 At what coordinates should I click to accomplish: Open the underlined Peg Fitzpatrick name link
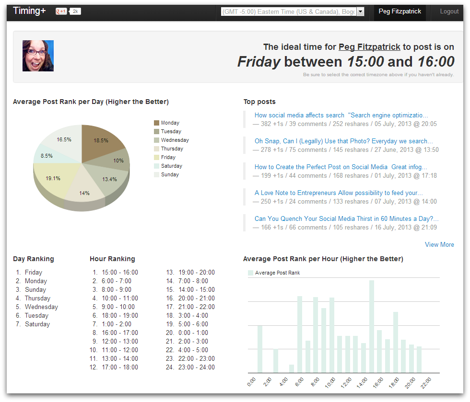(x=369, y=47)
